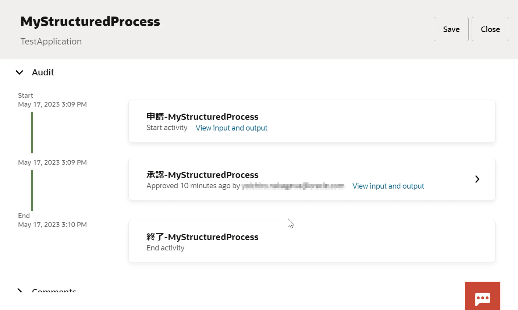518x310 pixels.
Task: Open View input and output for Start activity
Action: coord(231,128)
